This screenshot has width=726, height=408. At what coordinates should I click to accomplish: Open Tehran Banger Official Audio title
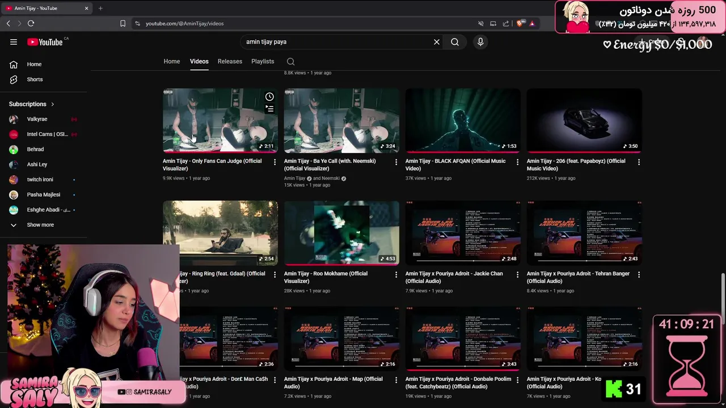click(578, 278)
